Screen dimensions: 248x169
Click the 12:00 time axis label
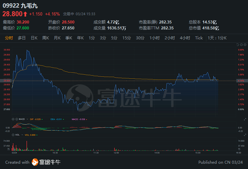pyautogui.click(x=116, y=153)
